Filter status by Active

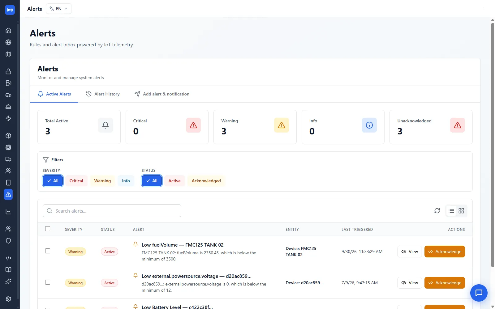point(174,181)
